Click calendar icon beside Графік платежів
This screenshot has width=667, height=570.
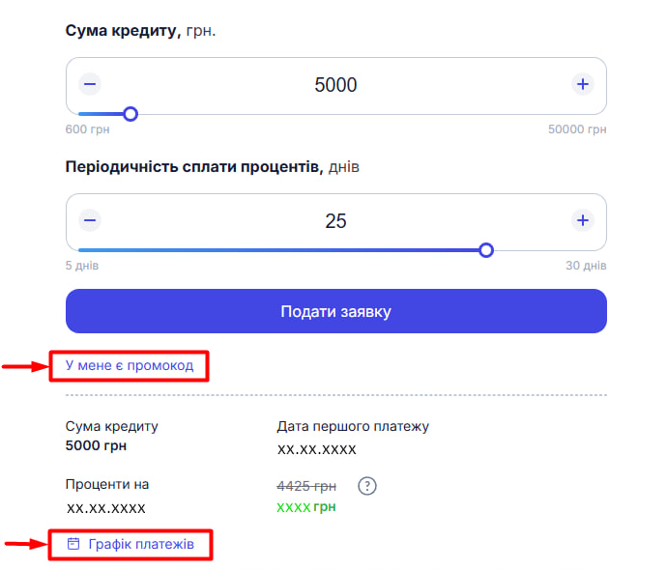[73, 545]
